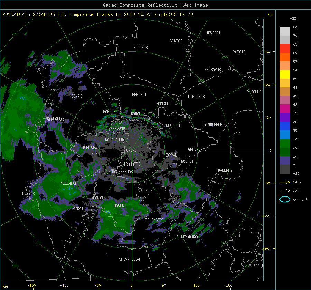The width and height of the screenshot is (311, 290).
Task: Click the HAVERI city label
Action: (x=120, y=206)
